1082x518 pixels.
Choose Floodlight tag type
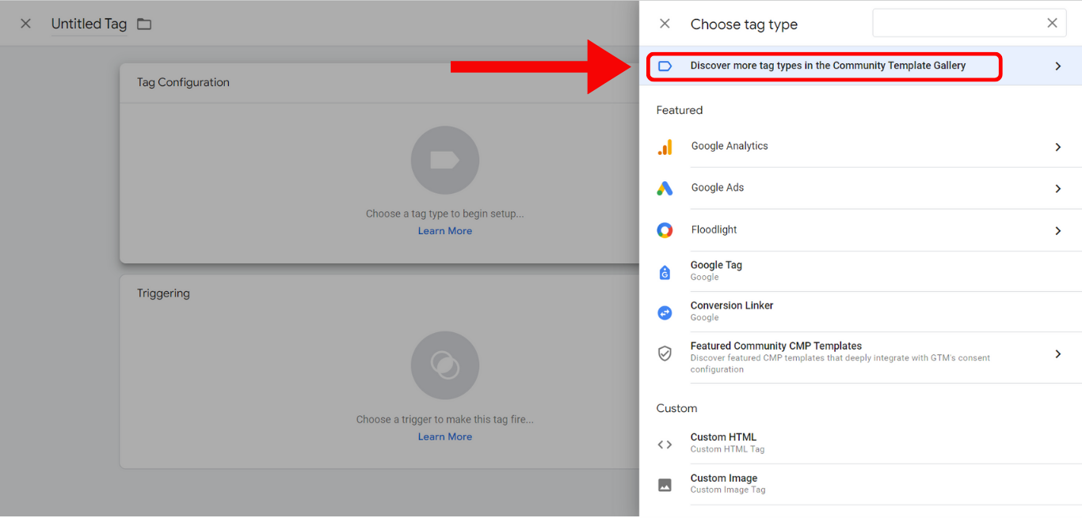[x=860, y=230]
